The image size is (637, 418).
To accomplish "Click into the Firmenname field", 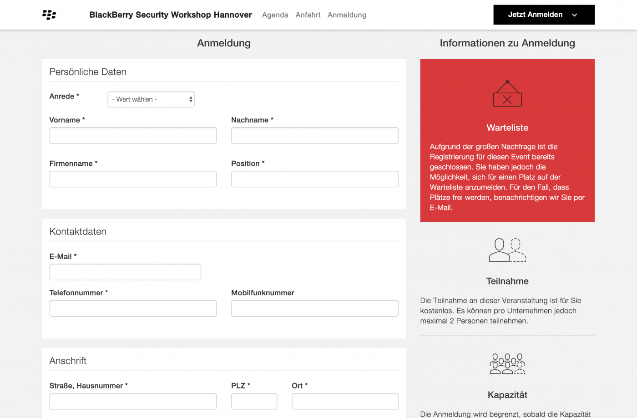I will (133, 179).
